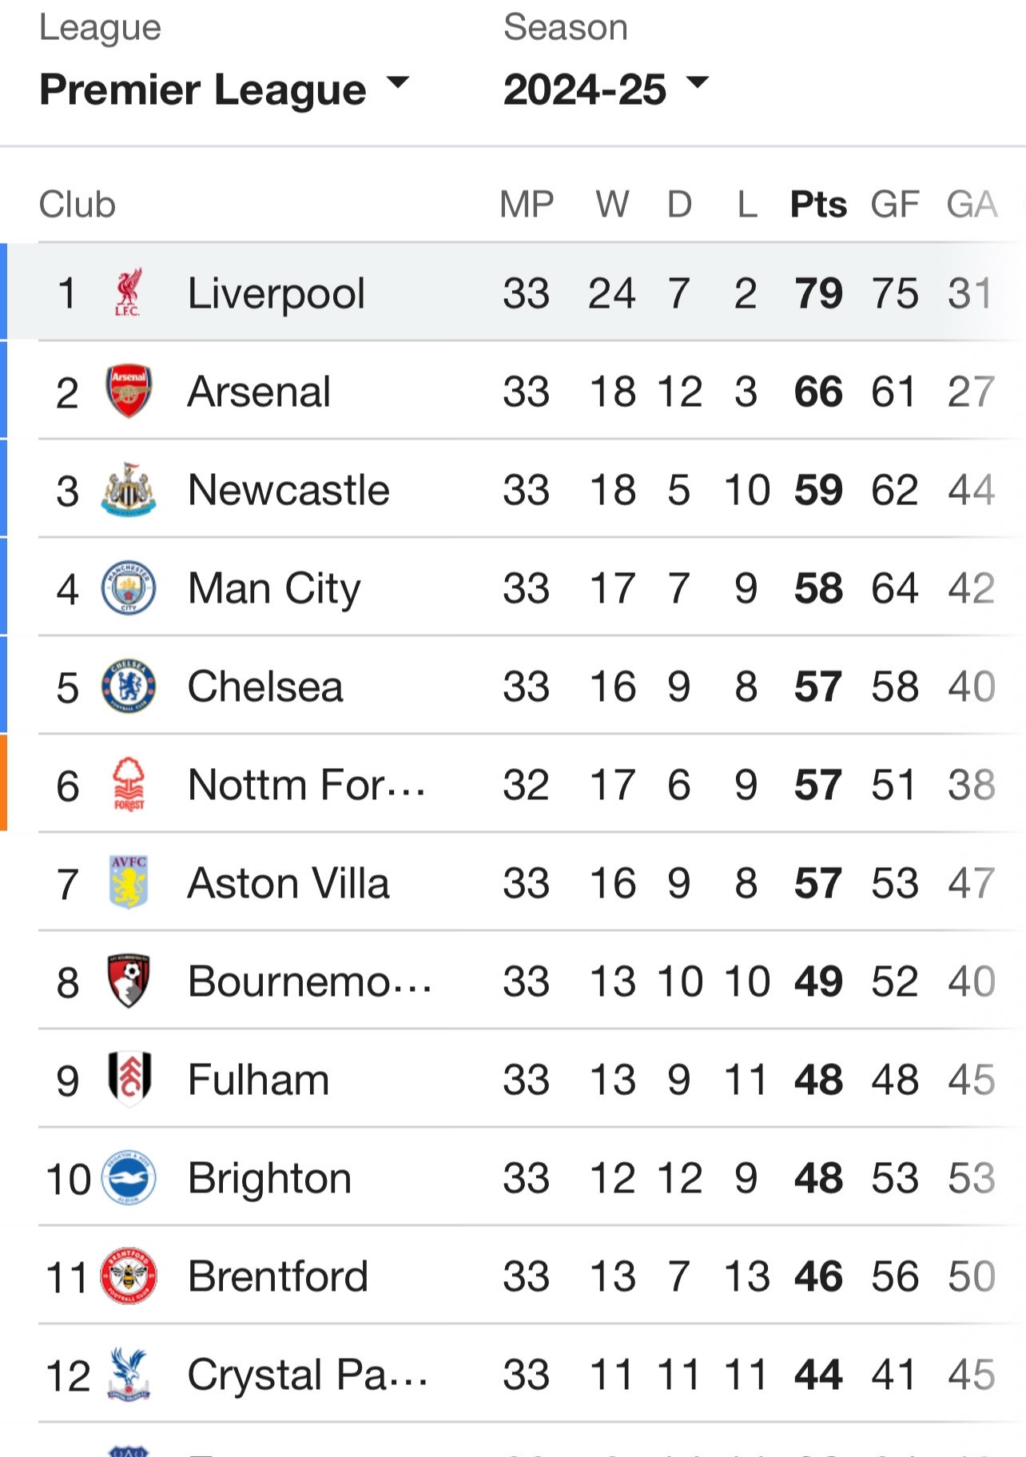
Task: Open the Premier League dropdown
Action: tap(225, 89)
